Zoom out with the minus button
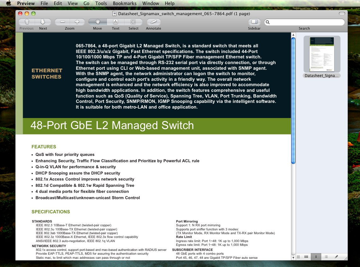This screenshot has height=267, width=360. (x=62, y=22)
